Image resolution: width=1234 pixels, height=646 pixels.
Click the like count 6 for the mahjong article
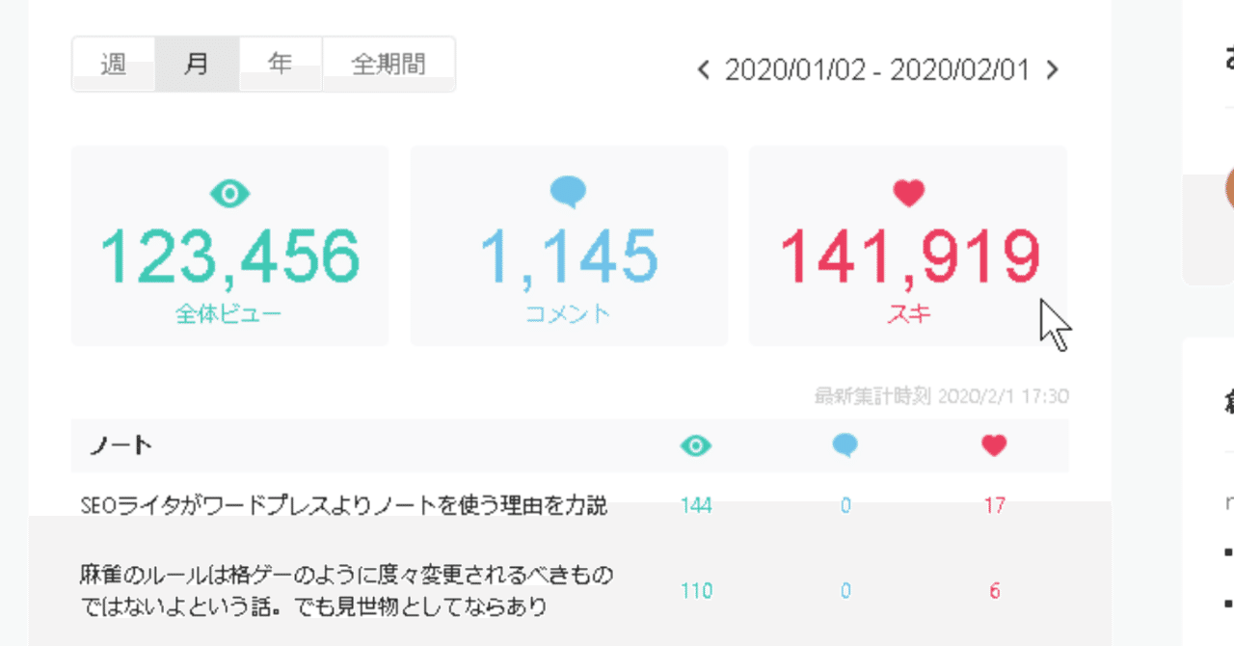point(994,590)
